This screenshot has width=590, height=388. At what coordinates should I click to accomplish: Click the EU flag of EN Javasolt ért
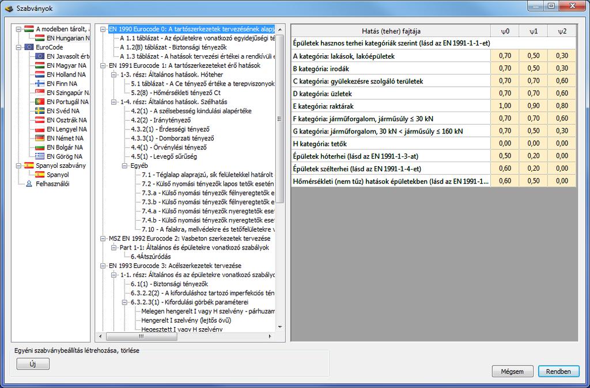coord(40,56)
